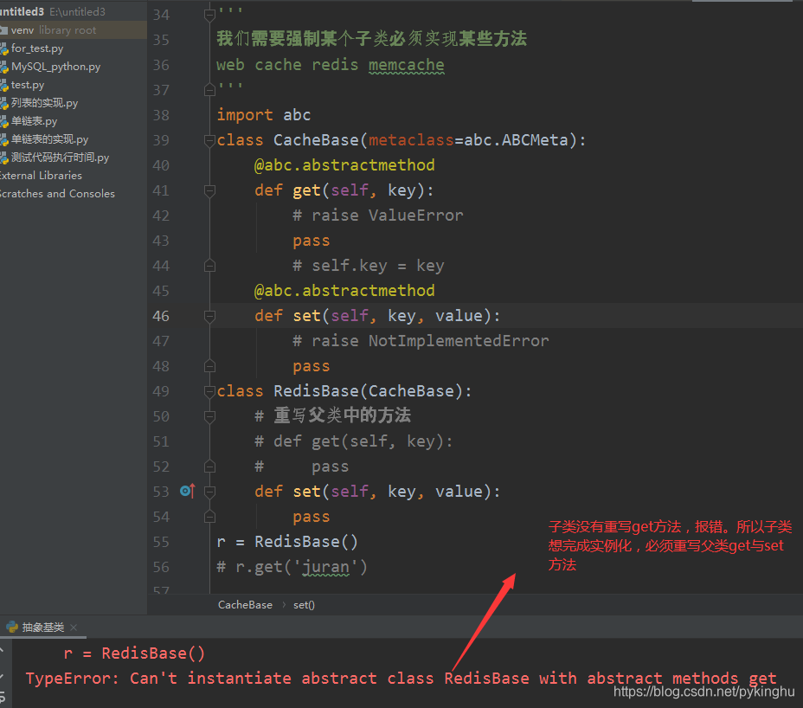The image size is (803, 708).
Task: Collapse RedisBase set fold at line 53
Action: click(x=209, y=492)
